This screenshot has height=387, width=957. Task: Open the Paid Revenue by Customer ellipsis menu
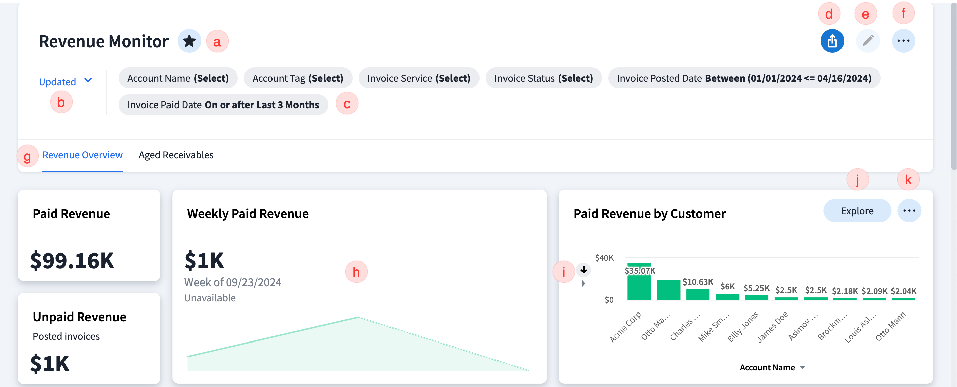click(909, 211)
